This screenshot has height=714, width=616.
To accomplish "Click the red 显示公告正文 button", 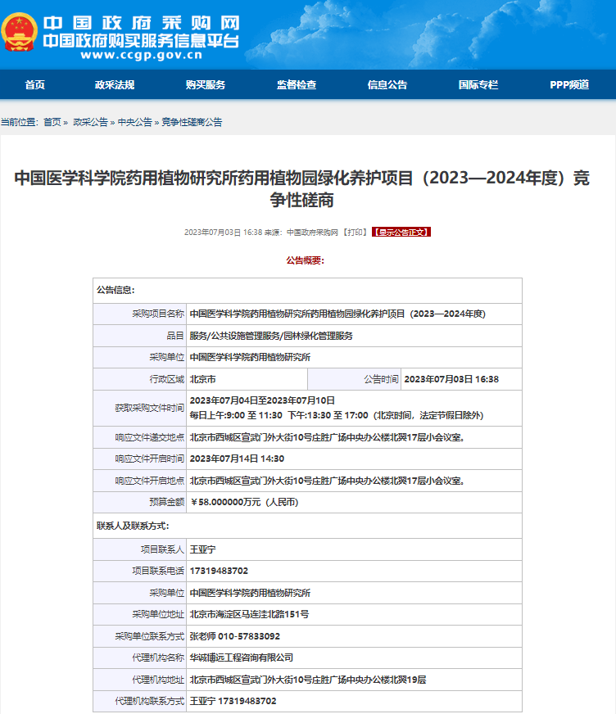I will coord(401,233).
